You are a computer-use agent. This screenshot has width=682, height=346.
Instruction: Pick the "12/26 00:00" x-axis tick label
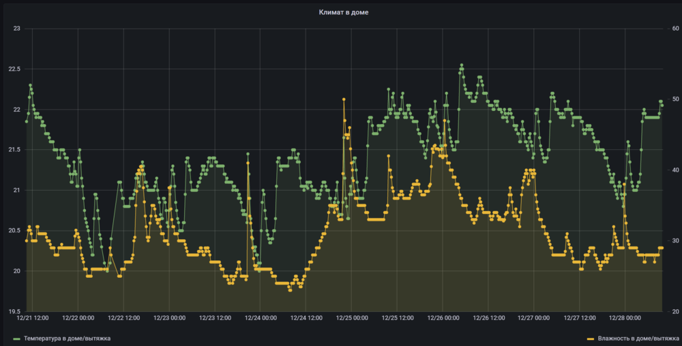pyautogui.click(x=443, y=317)
